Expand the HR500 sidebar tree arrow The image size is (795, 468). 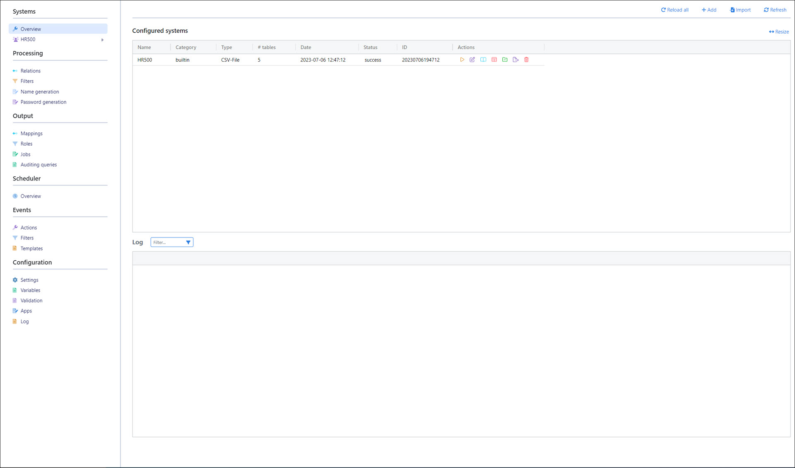point(102,40)
